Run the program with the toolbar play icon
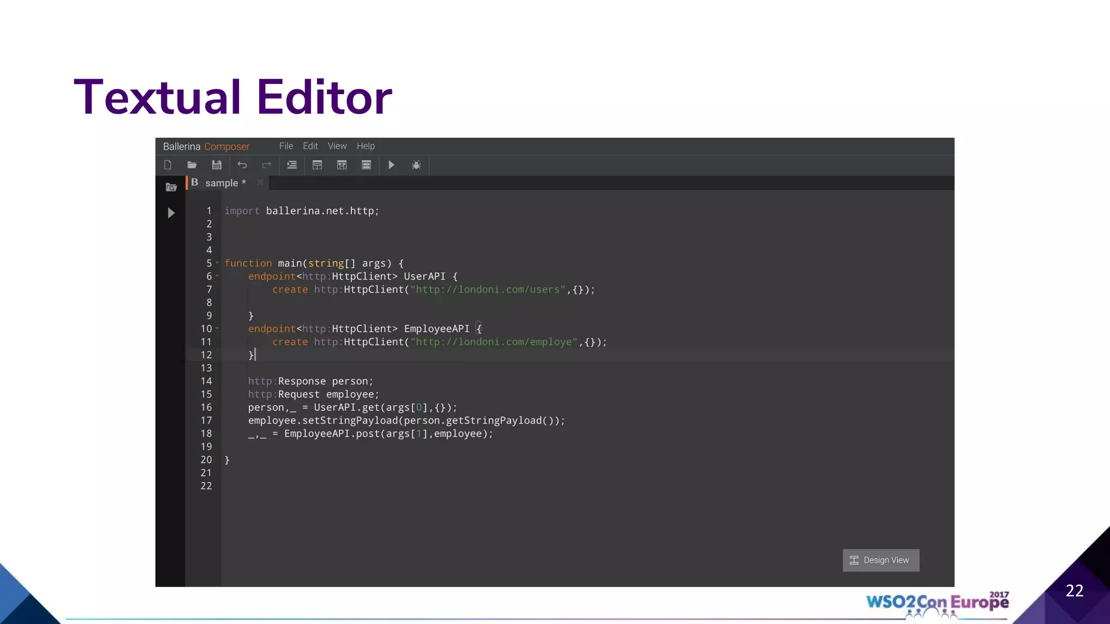 click(391, 165)
